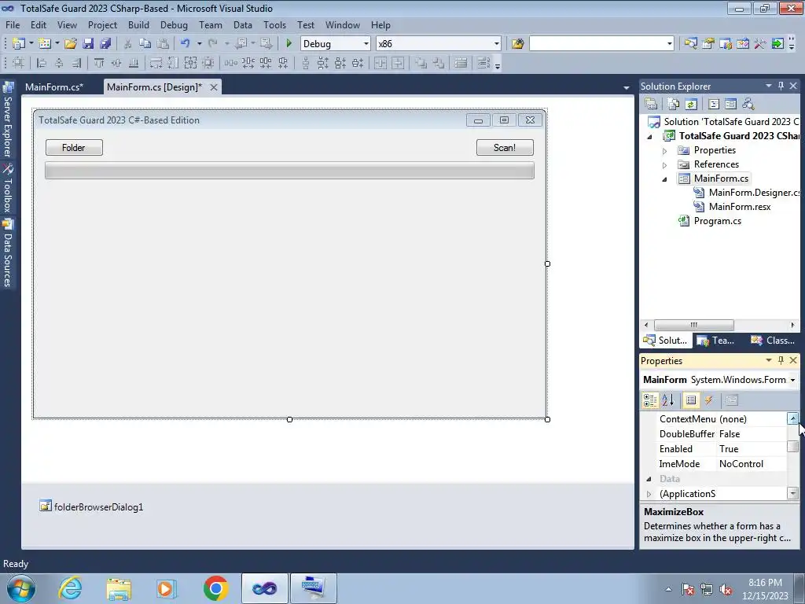
Task: Open the Tools menu
Action: (274, 24)
